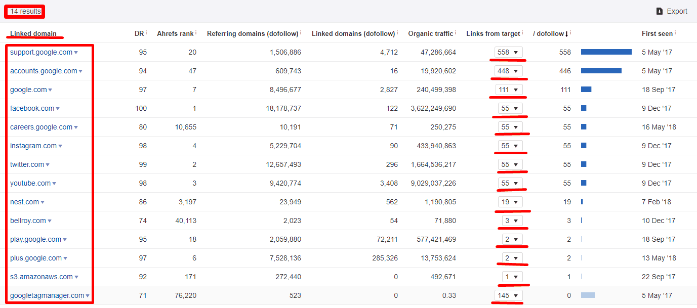Viewport: 697px width, 308px height.
Task: Open the googletagmanager.com linked domain
Action: point(47,295)
